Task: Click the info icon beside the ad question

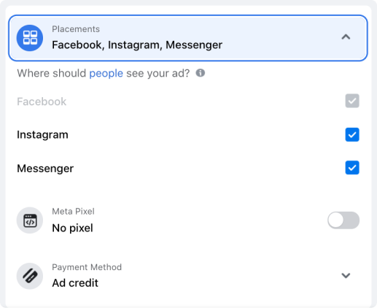Action: click(201, 73)
